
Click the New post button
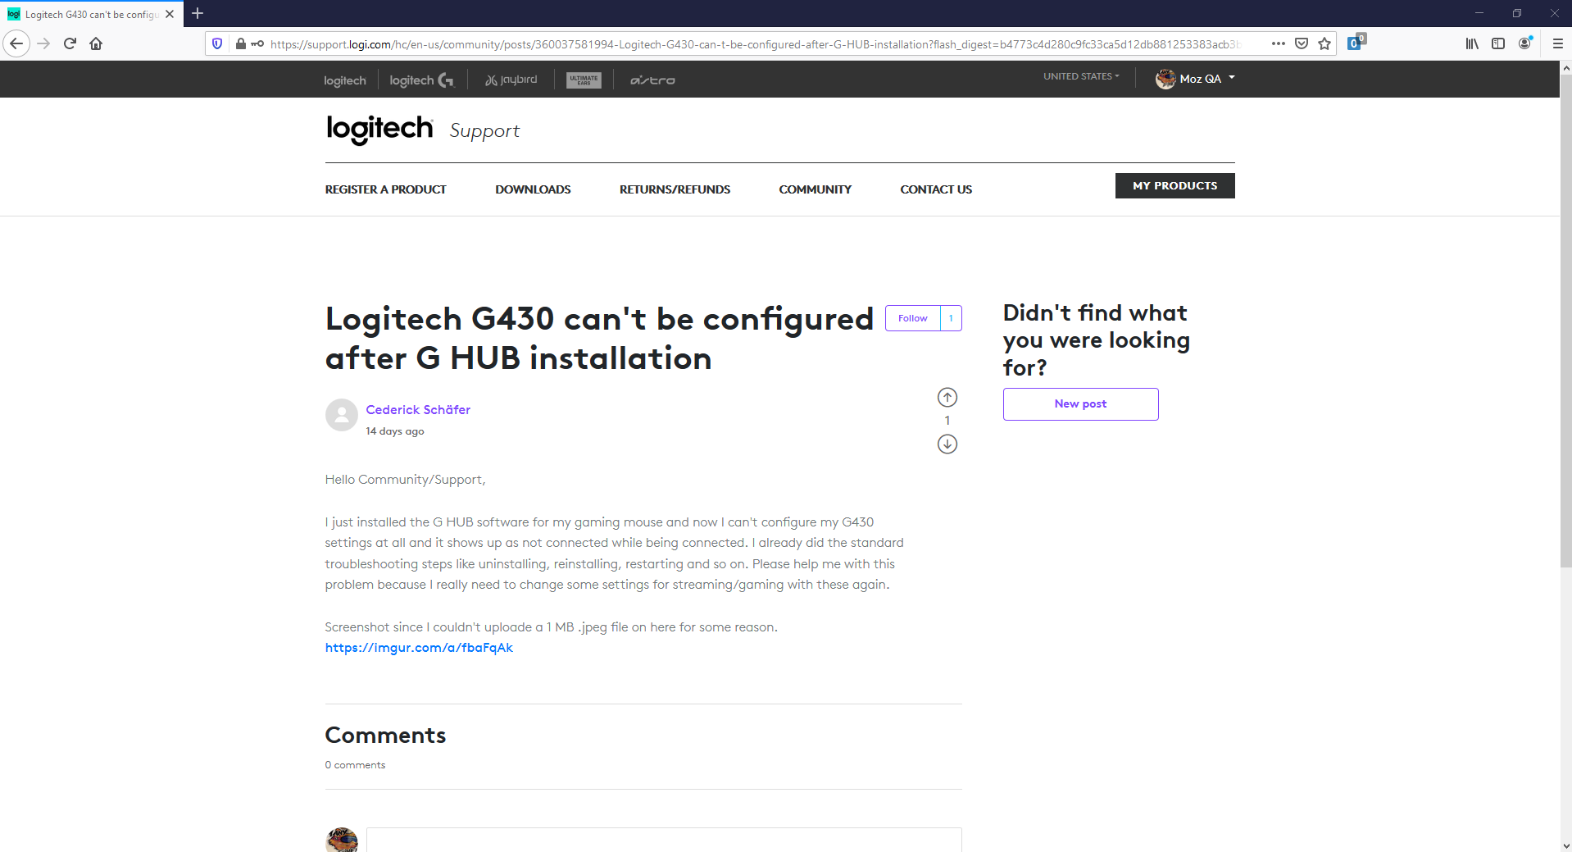pos(1080,403)
